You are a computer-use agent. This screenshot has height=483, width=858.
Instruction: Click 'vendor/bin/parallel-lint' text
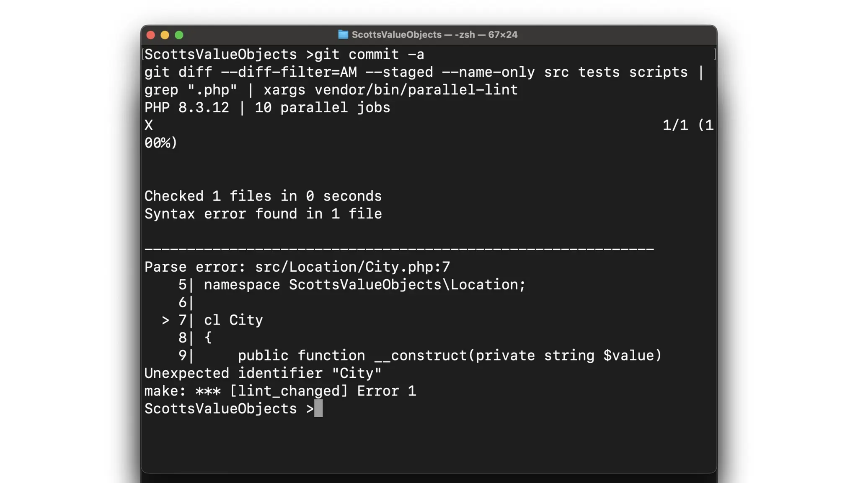[x=416, y=90]
